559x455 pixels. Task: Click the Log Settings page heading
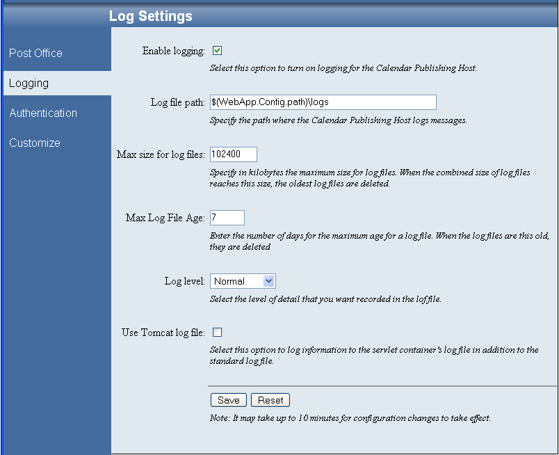click(x=151, y=16)
